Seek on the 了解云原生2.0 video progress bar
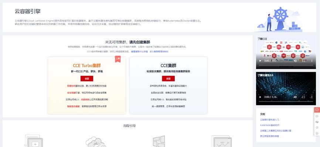The image size is (320, 147). [286, 101]
